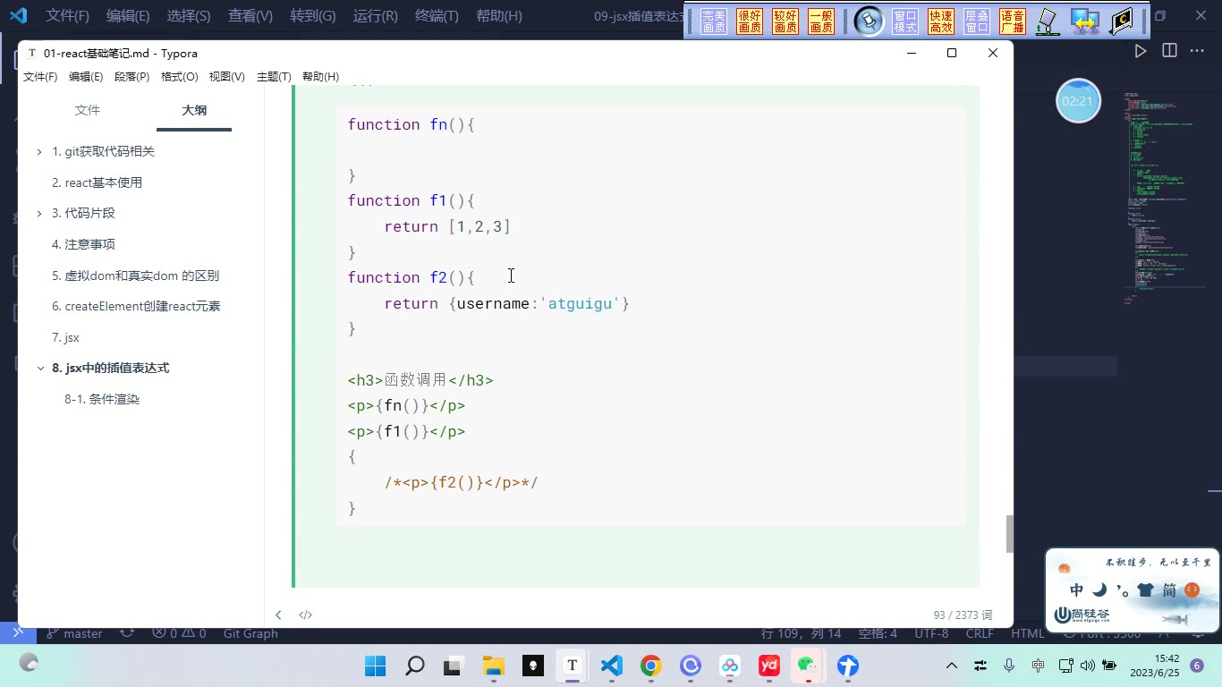Open Windows taskbar search
Screen dimensions: 1222x687
coord(414,666)
